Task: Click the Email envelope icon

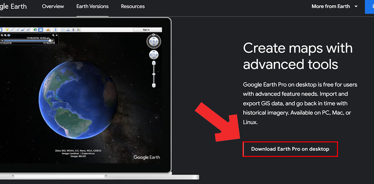Action: pyautogui.click(x=63, y=30)
